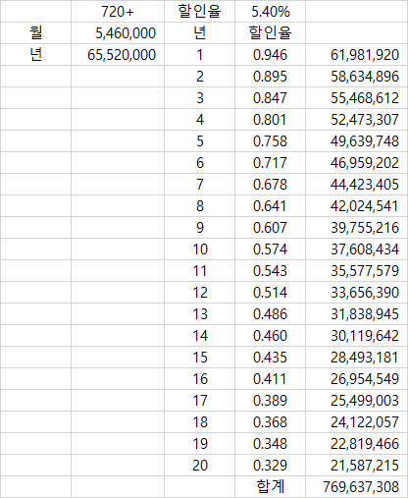This screenshot has height=498, width=408.
Task: Select the cell containing 720+
Action: pyautogui.click(x=118, y=12)
